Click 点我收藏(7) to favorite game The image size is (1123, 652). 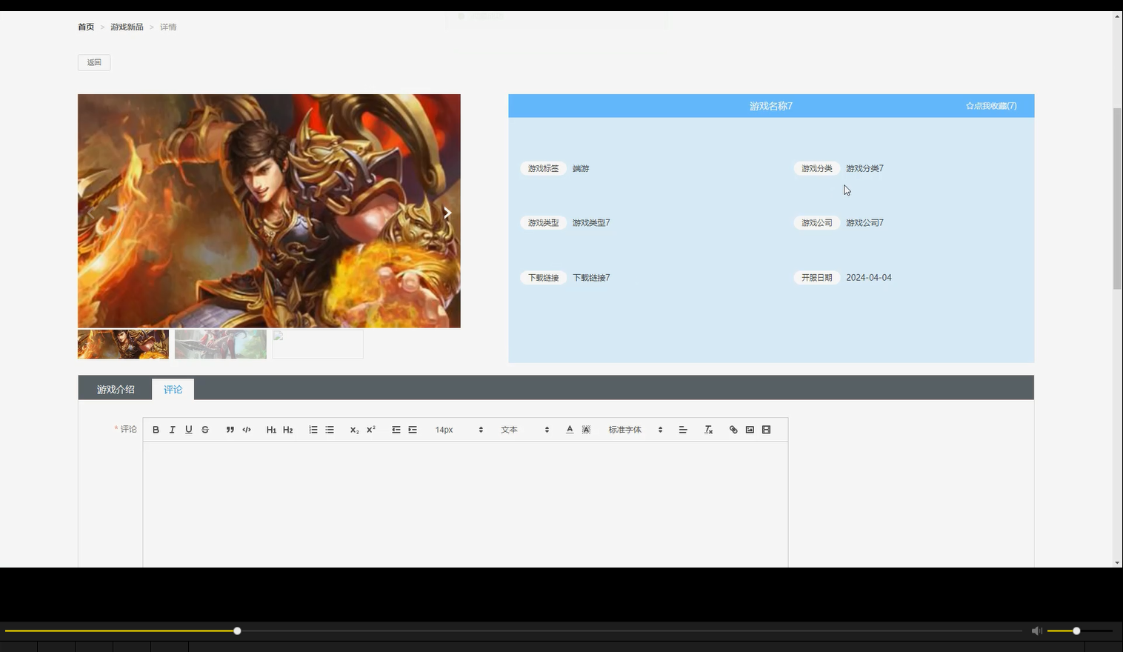[x=991, y=106]
